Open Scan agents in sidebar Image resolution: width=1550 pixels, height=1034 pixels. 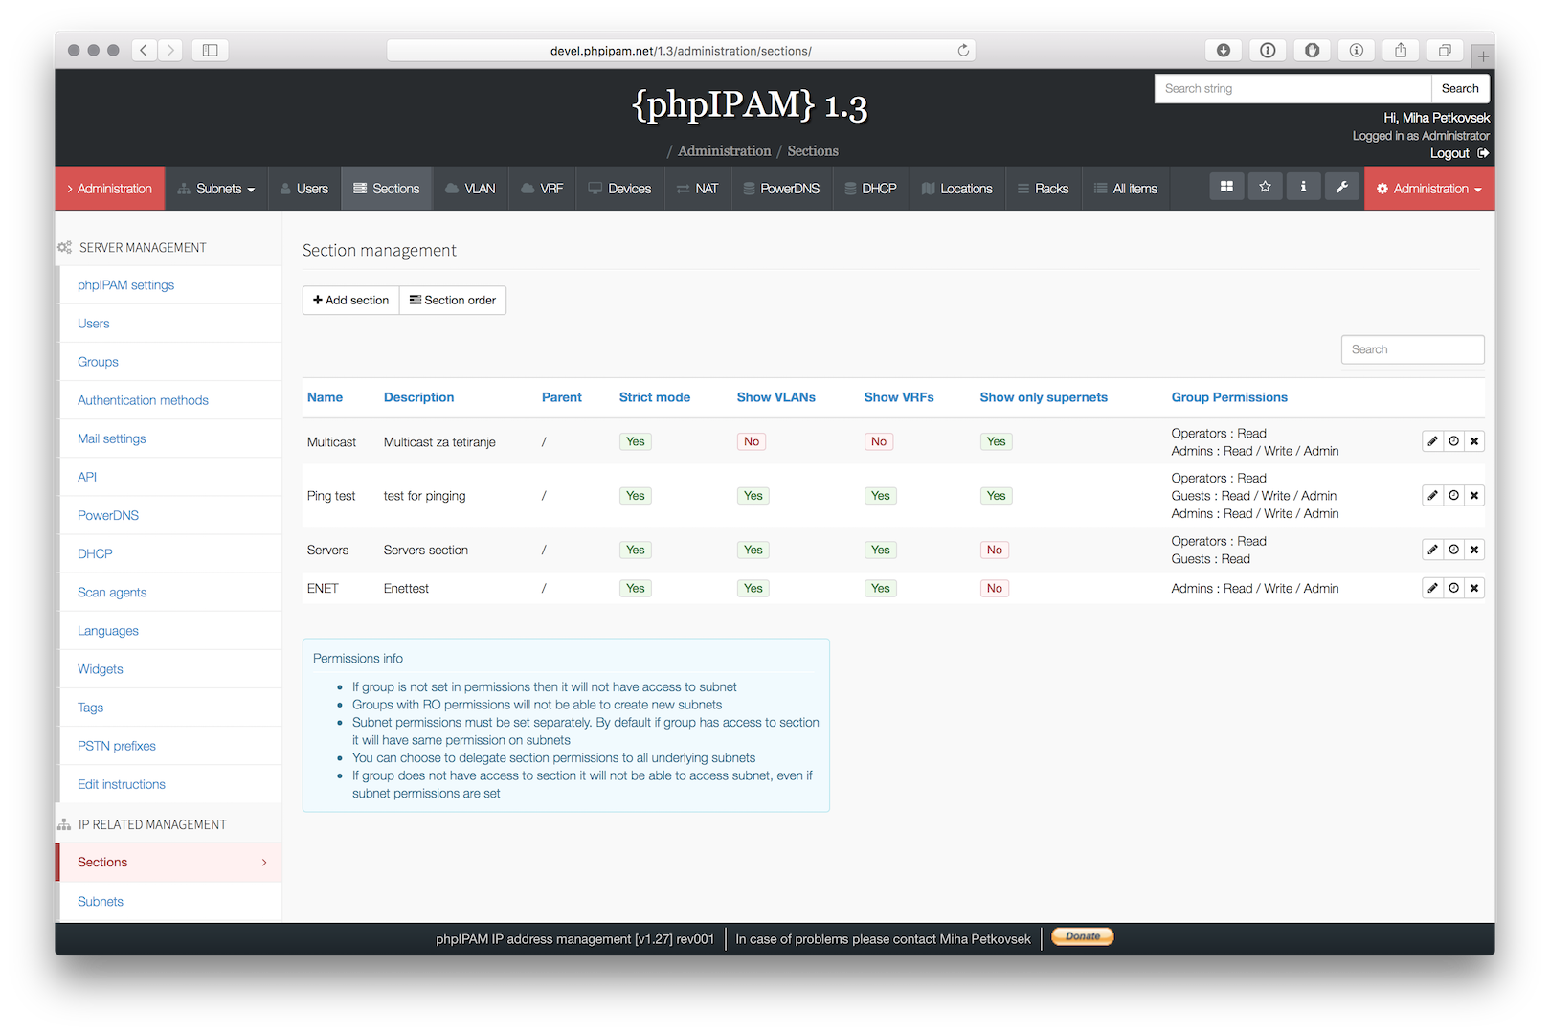[112, 593]
